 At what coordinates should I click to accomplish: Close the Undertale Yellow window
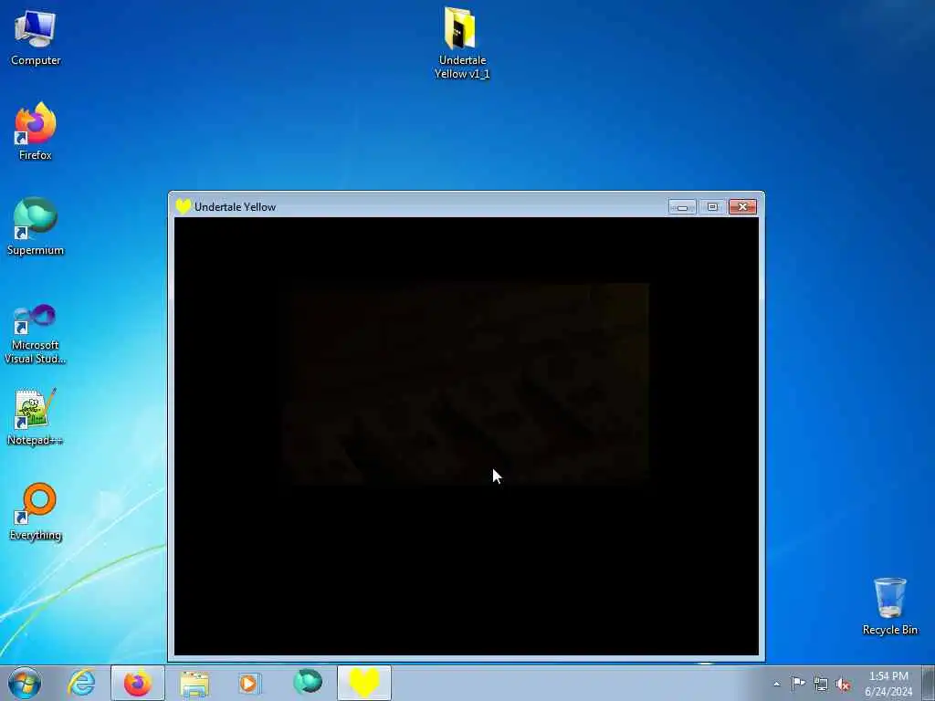tap(743, 207)
